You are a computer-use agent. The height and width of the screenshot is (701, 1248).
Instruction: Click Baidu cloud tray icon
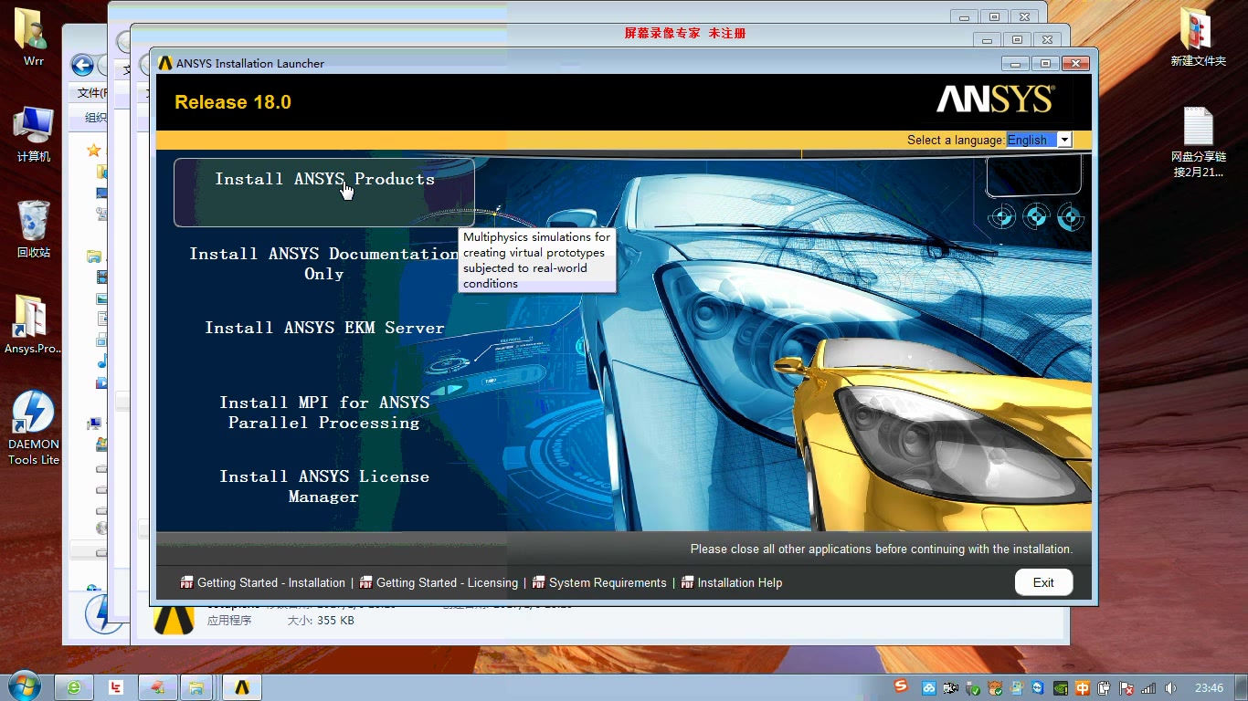(929, 688)
